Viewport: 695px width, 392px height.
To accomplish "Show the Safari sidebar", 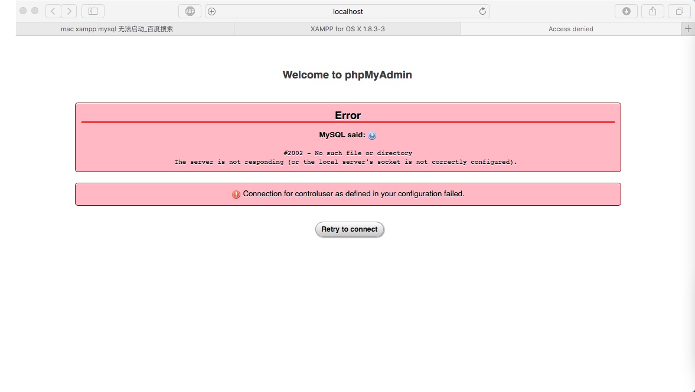I will [x=93, y=12].
